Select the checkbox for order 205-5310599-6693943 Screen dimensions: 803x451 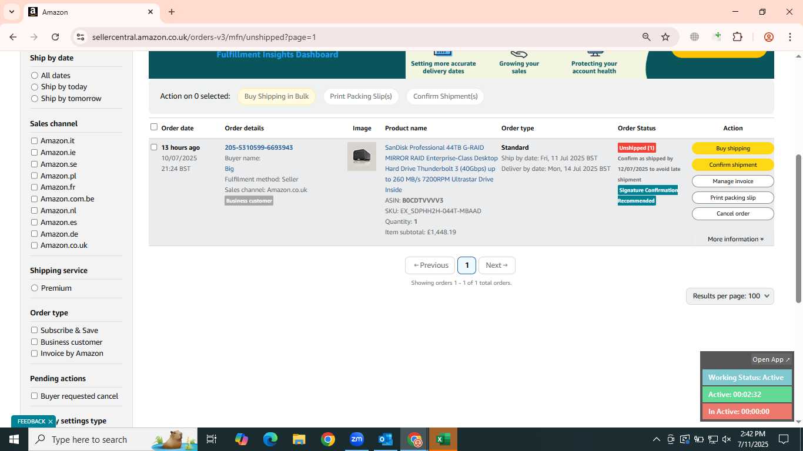coord(154,147)
